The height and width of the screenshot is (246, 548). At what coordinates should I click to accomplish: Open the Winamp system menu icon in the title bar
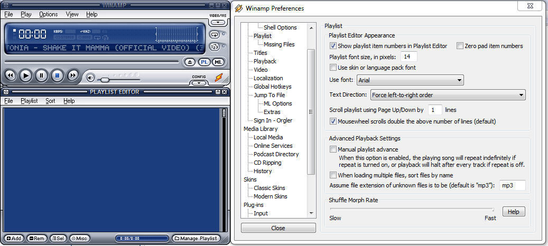coord(6,6)
